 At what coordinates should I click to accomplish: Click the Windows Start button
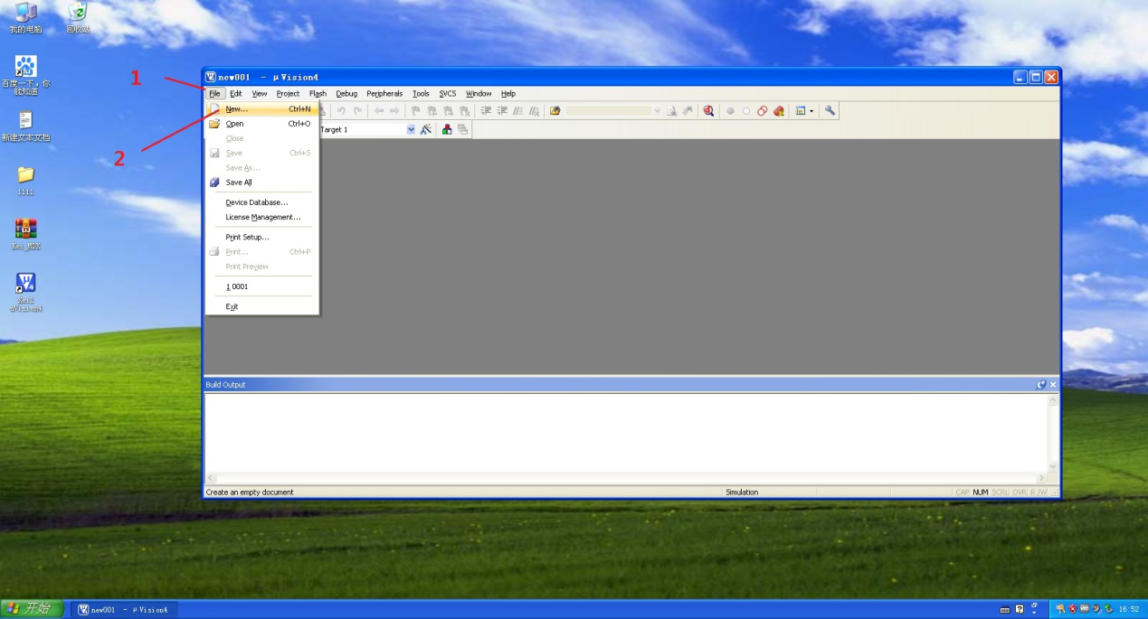click(32, 609)
